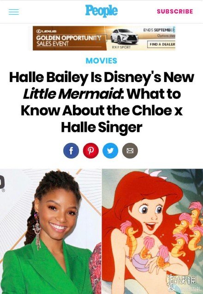The image size is (203, 294).
Task: Open the Halle Bailey photo
Action: [51, 231]
